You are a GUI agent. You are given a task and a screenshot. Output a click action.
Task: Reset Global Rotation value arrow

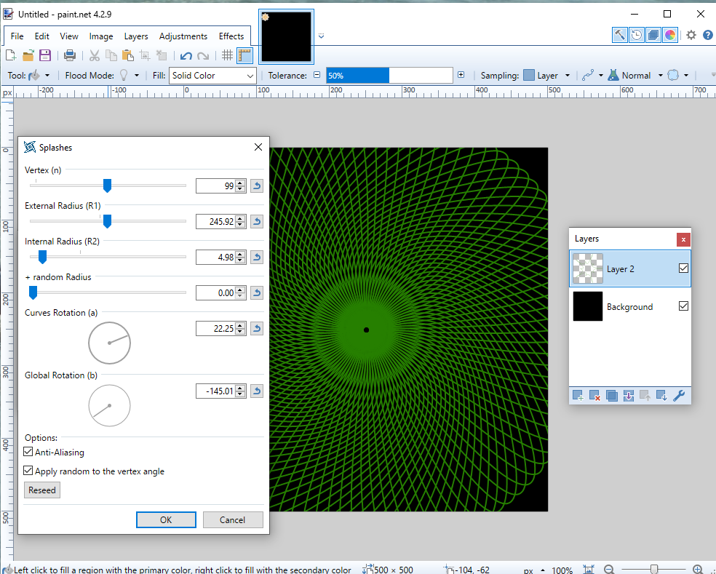pyautogui.click(x=257, y=391)
